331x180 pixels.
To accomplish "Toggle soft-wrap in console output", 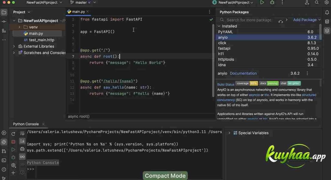I will click(22, 134).
